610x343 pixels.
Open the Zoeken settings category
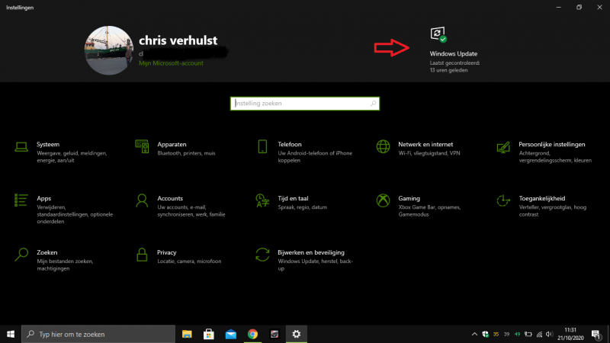pos(47,252)
